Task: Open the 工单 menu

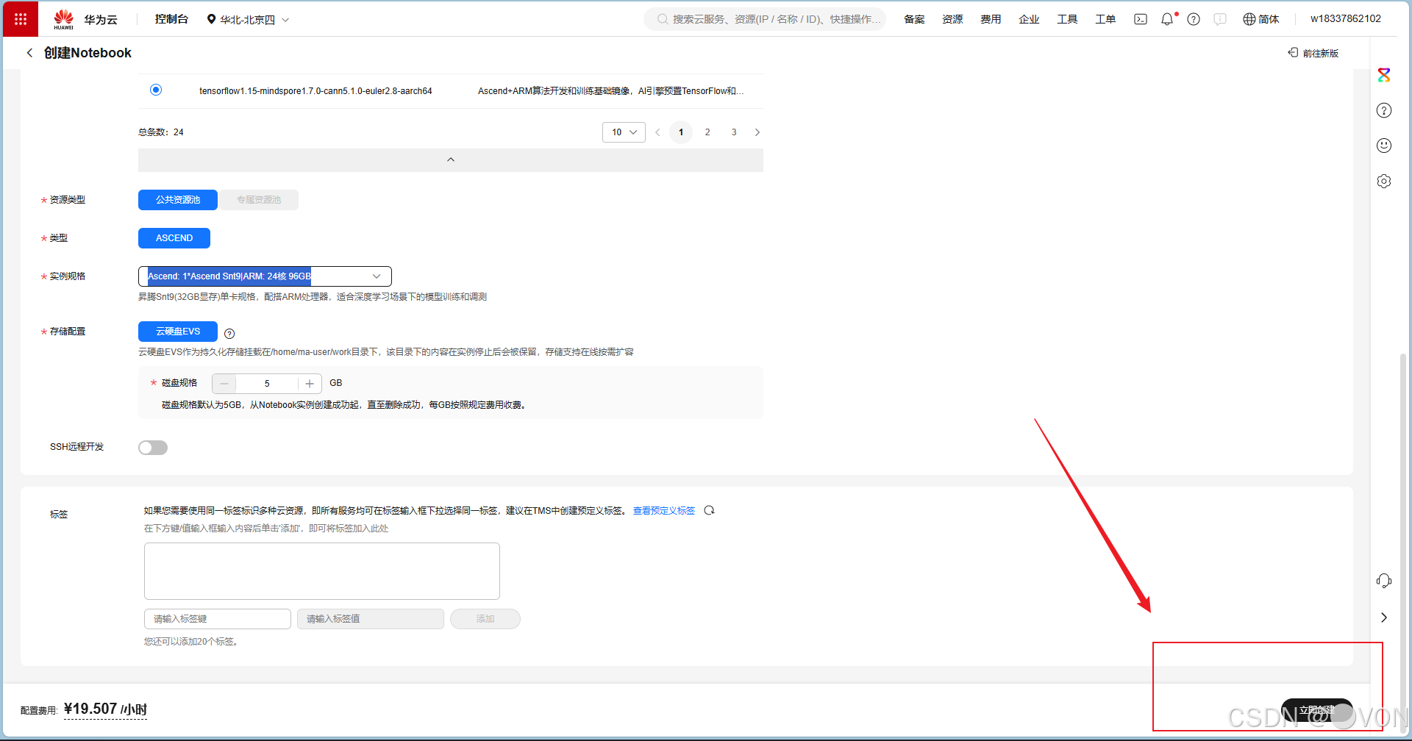Action: [x=1105, y=19]
